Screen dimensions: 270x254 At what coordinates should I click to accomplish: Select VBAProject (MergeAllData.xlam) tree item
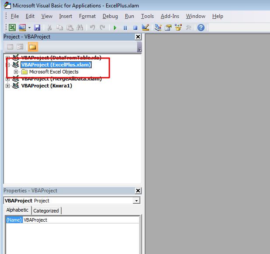pos(62,79)
